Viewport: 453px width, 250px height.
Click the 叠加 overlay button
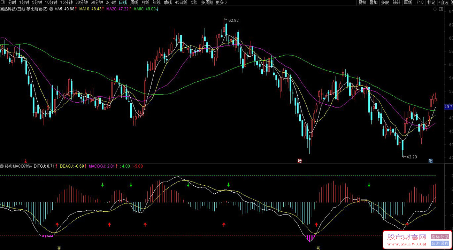click(374, 2)
